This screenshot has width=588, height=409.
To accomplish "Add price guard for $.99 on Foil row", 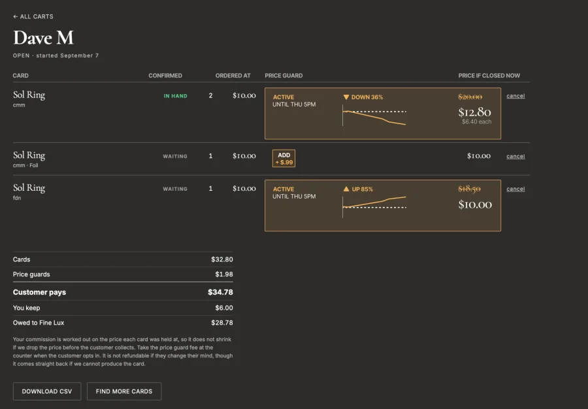I will 284,158.
